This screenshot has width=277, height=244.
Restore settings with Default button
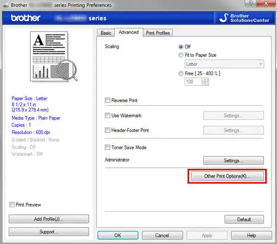point(244,219)
